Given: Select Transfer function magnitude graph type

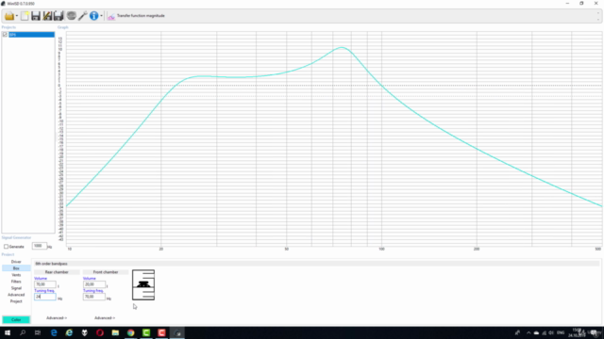Looking at the screenshot, I should click(141, 16).
